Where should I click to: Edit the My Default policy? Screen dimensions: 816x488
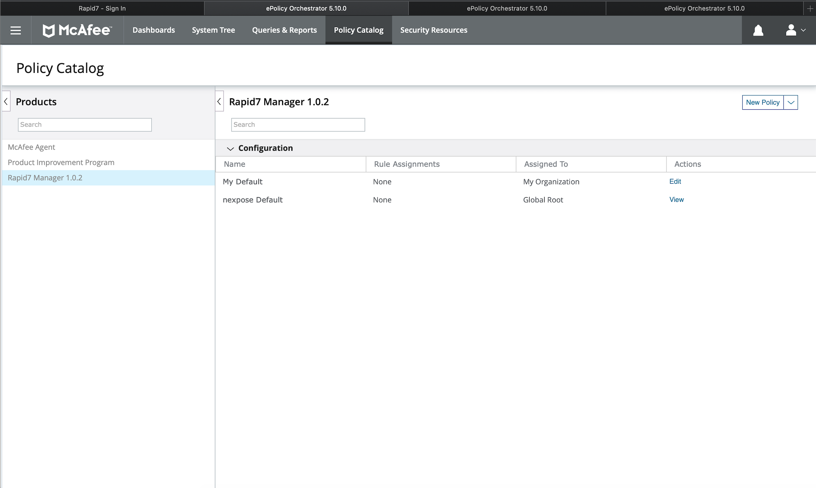675,181
